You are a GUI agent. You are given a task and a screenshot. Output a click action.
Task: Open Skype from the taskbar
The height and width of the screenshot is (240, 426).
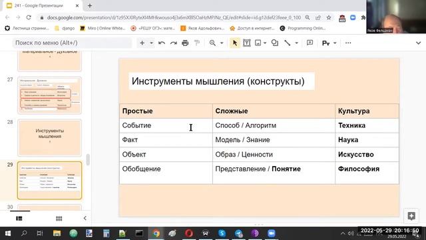(x=222, y=233)
